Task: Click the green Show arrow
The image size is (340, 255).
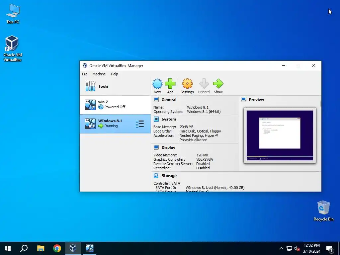Action: point(218,84)
